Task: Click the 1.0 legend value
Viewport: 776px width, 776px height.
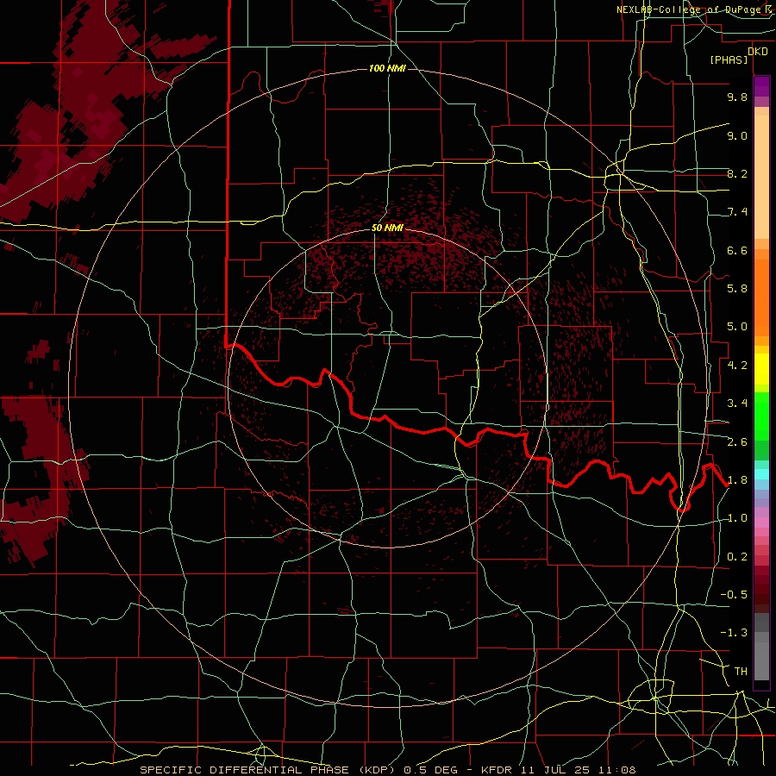Action: tap(737, 518)
